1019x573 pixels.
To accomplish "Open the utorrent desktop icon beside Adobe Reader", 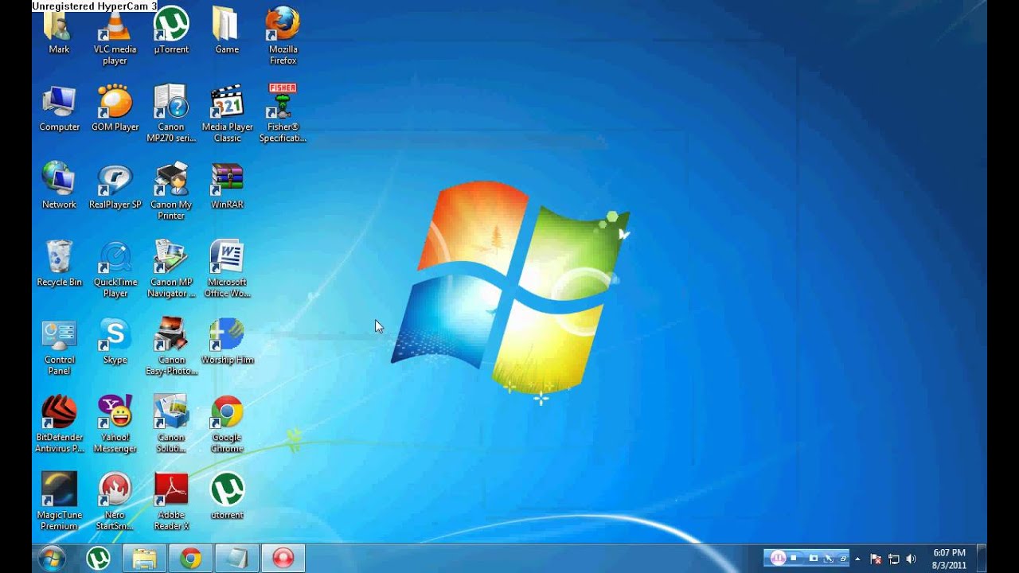I will (227, 497).
